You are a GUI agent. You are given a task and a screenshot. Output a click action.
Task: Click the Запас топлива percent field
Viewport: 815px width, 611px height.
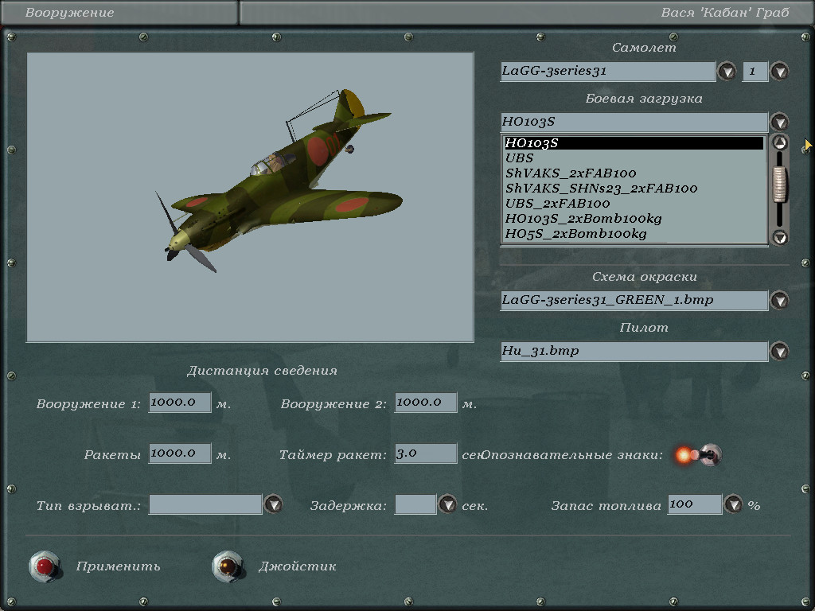(695, 504)
